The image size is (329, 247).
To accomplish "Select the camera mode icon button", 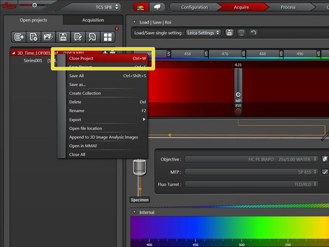I will tap(157, 7).
